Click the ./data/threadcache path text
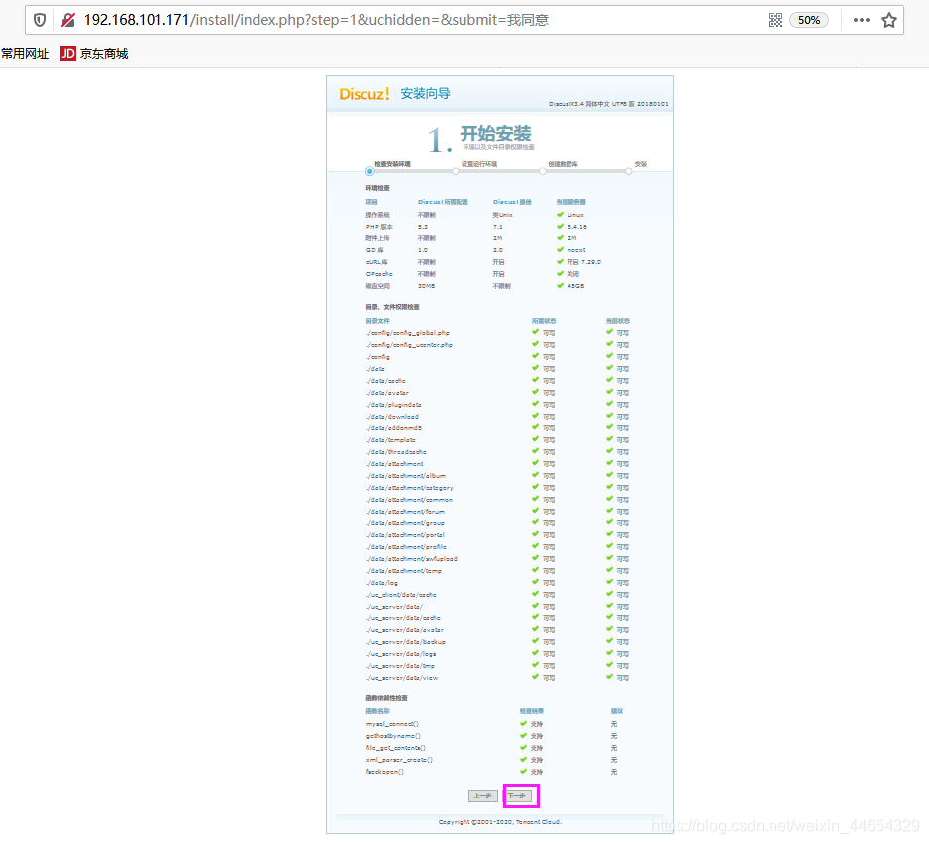Screen dimensions: 929x844 click(x=396, y=451)
